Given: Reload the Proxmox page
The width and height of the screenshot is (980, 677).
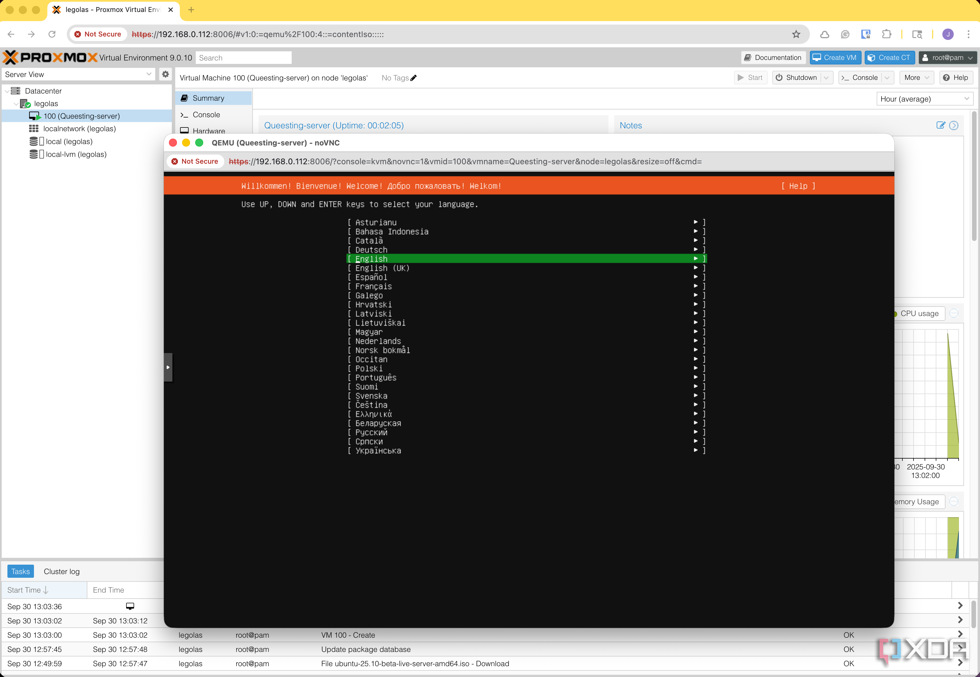Looking at the screenshot, I should click(52, 34).
